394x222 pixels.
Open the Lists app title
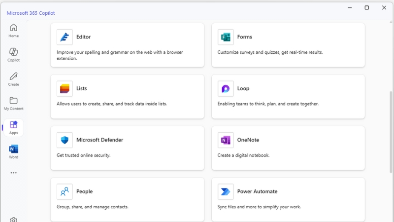(81, 88)
